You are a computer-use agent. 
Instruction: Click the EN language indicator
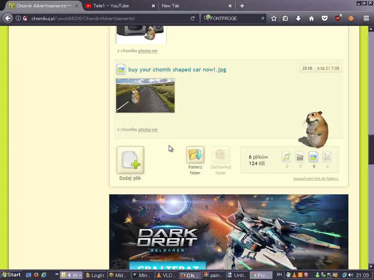click(x=279, y=275)
